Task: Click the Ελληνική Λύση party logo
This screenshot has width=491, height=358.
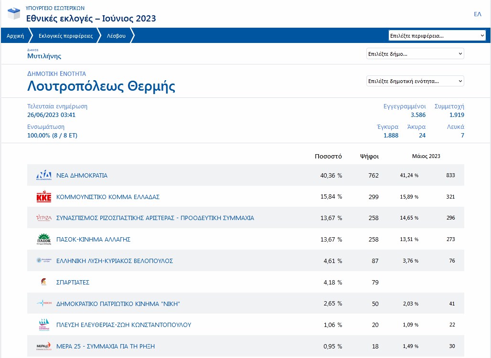Action: point(44,261)
